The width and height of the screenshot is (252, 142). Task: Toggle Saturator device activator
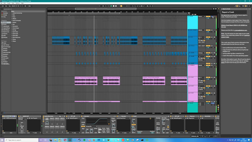pos(82,116)
